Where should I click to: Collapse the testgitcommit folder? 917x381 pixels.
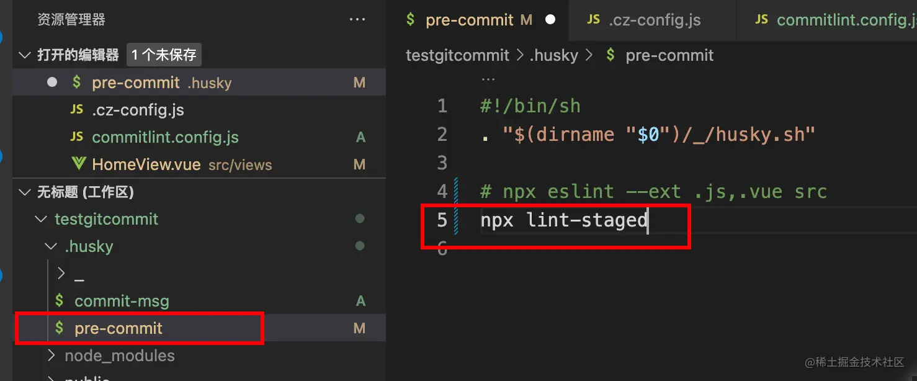click(x=41, y=219)
